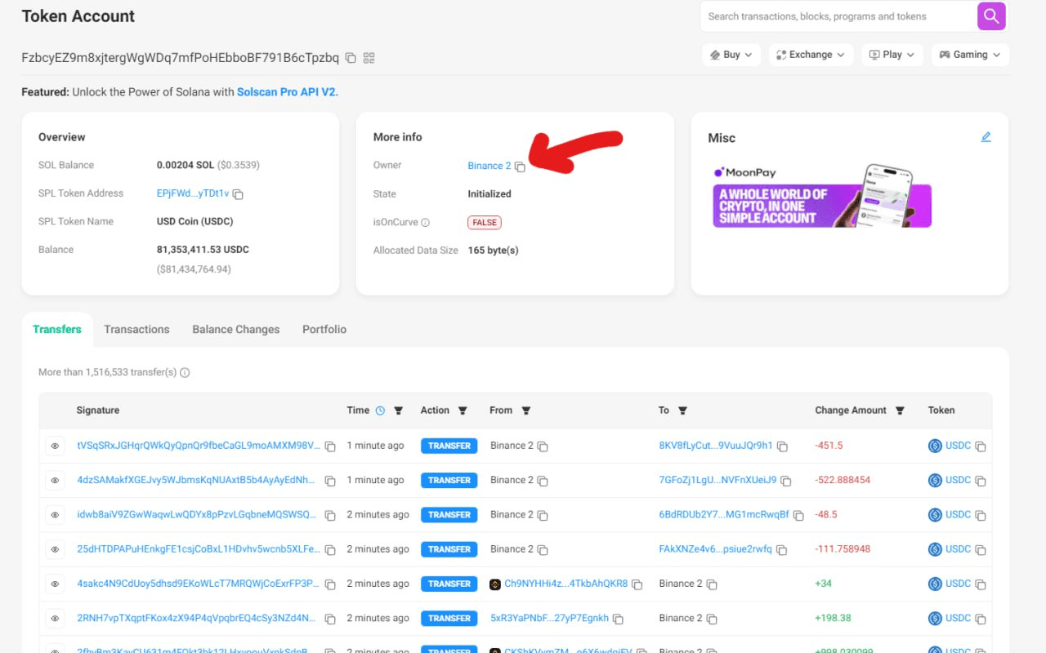Screen dimensions: 1046x653
Task: Click info icon next to transfer count
Action: (185, 373)
